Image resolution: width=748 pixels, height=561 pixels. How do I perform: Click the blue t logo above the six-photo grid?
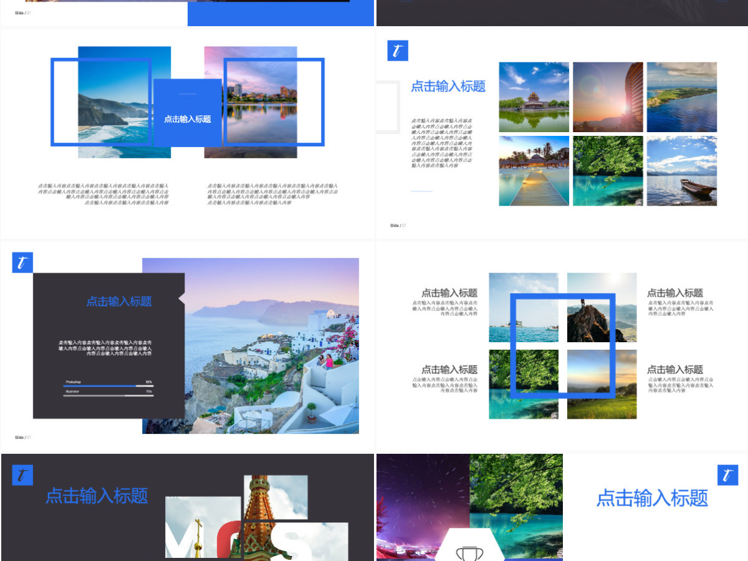coord(398,50)
